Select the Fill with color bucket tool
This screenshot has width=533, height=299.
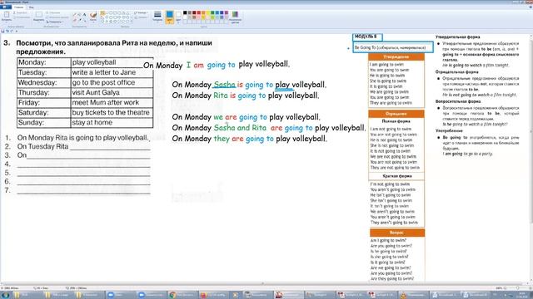(x=80, y=15)
